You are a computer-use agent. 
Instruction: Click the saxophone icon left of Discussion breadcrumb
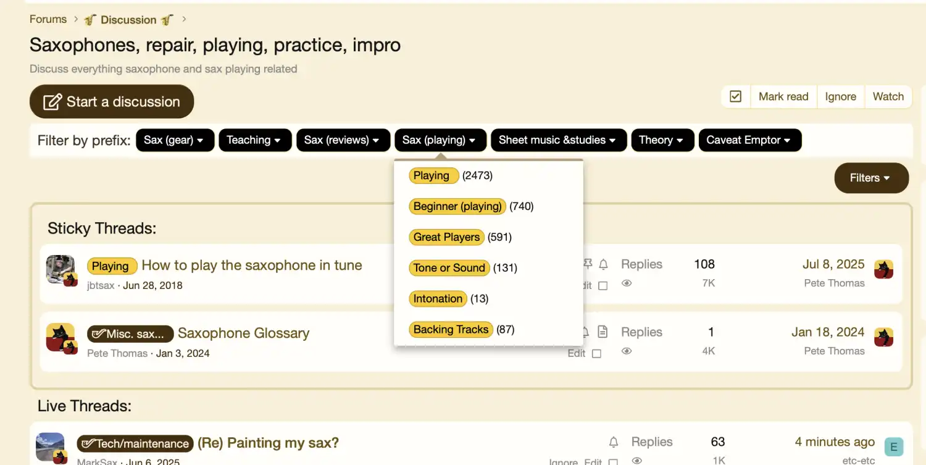(90, 20)
